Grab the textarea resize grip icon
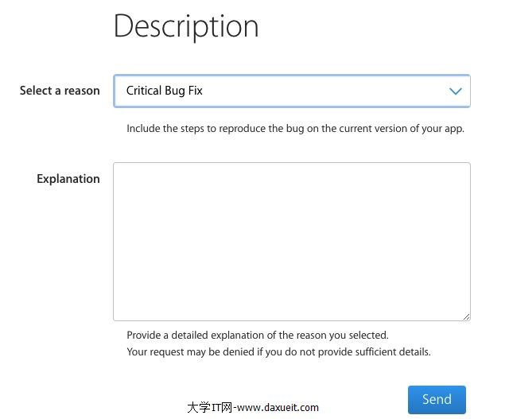The width and height of the screenshot is (509, 419). tap(466, 316)
